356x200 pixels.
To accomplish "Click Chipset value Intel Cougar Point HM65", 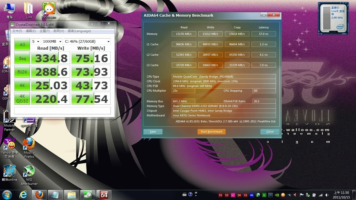I will (x=224, y=111).
